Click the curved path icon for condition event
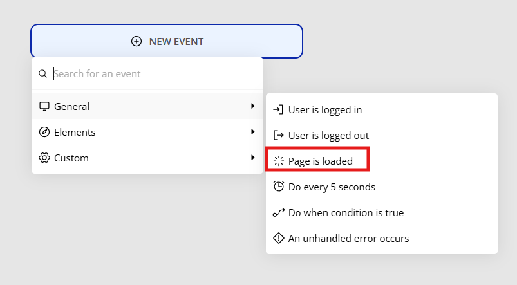This screenshot has height=285, width=517. (x=279, y=212)
